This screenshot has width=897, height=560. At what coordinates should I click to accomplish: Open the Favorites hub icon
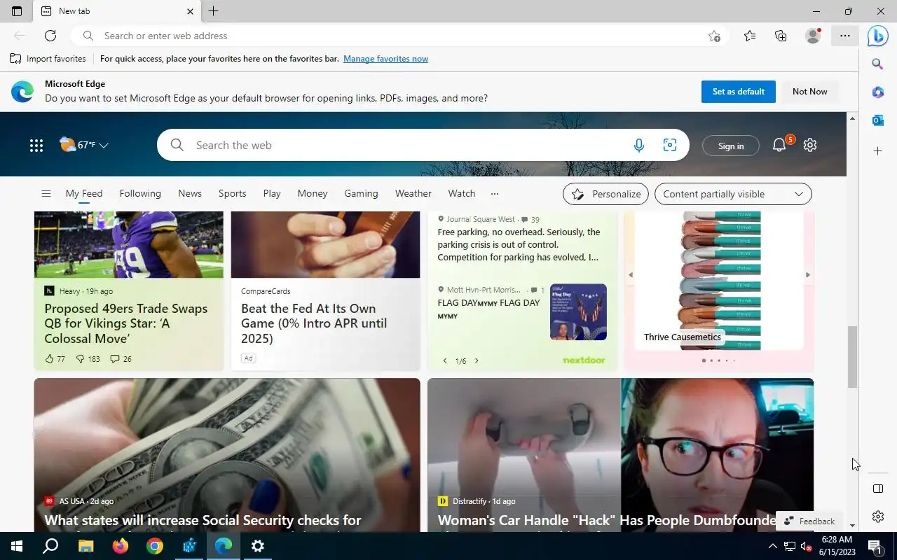pyautogui.click(x=750, y=36)
